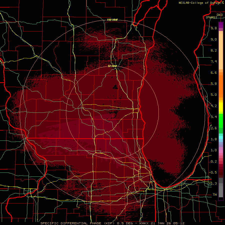
Task: Click the yellow color bar segment
Action: (x=221, y=107)
